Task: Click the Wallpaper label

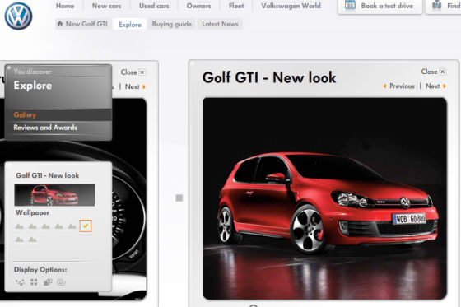Action: coord(32,212)
